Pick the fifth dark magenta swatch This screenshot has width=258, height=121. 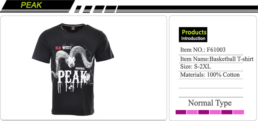pos(227,112)
